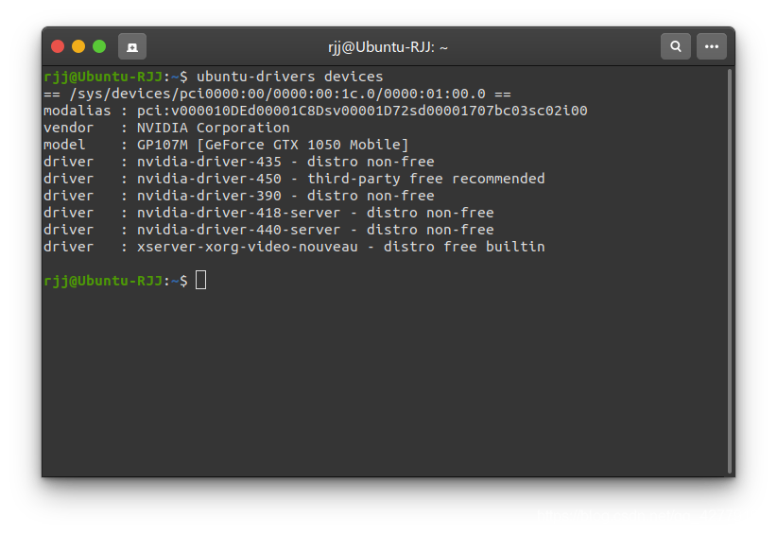The height and width of the screenshot is (534, 777).
Task: Click the 'NVIDIA Corporation' vendor text
Action: click(x=213, y=128)
